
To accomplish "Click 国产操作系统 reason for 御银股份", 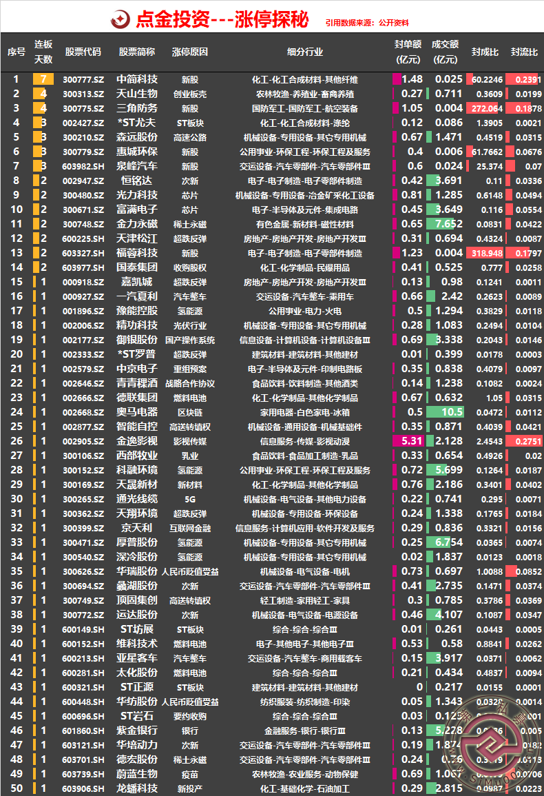I will (190, 340).
